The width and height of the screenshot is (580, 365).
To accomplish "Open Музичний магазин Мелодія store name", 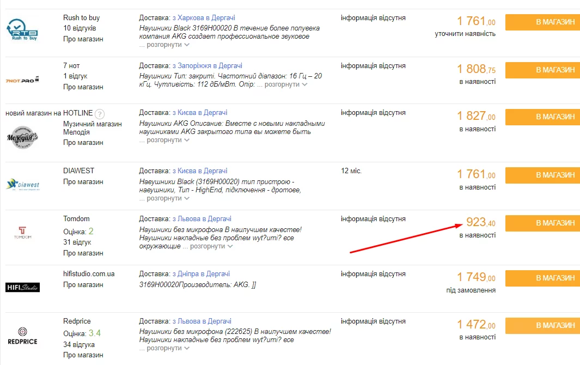I will coord(93,128).
